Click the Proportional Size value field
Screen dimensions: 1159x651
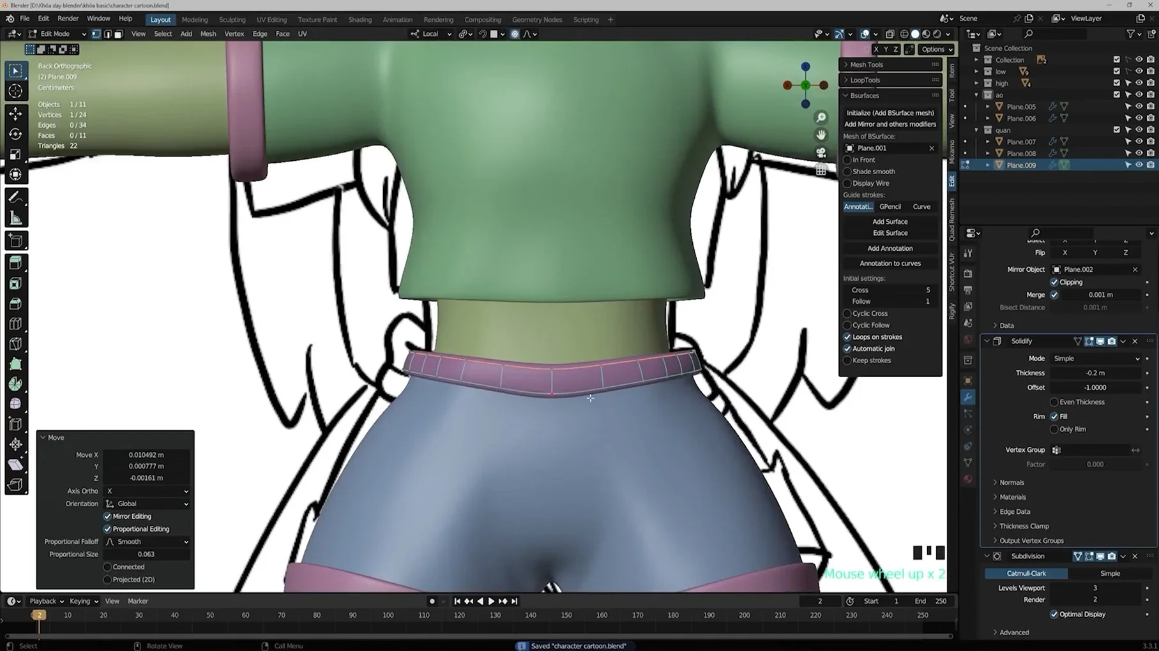click(x=147, y=554)
